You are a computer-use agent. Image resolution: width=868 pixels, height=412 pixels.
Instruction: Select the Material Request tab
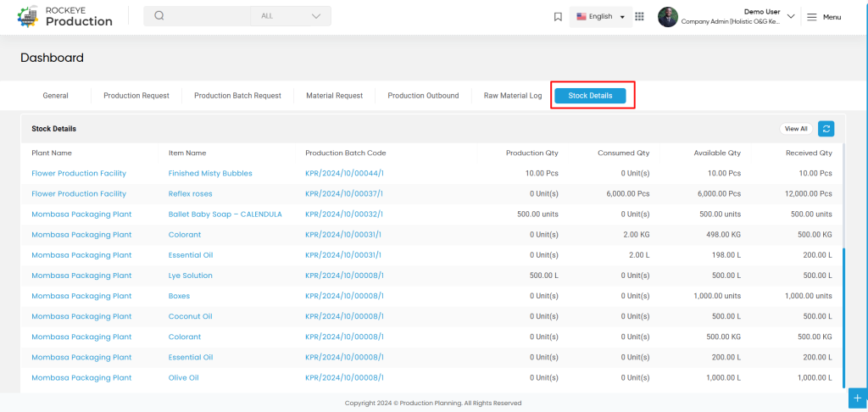click(334, 95)
